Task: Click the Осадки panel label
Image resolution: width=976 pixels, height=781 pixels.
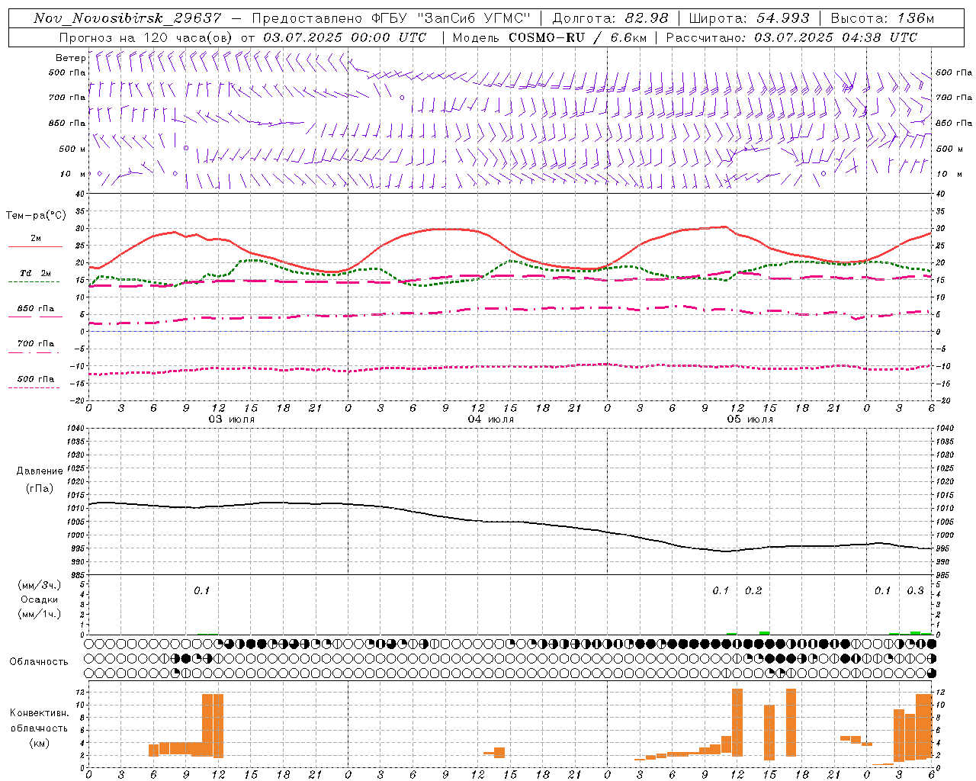Action: (40, 599)
